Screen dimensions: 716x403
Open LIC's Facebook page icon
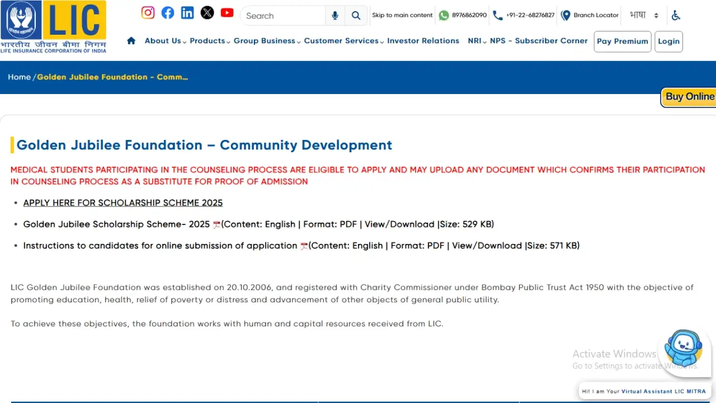(x=168, y=13)
